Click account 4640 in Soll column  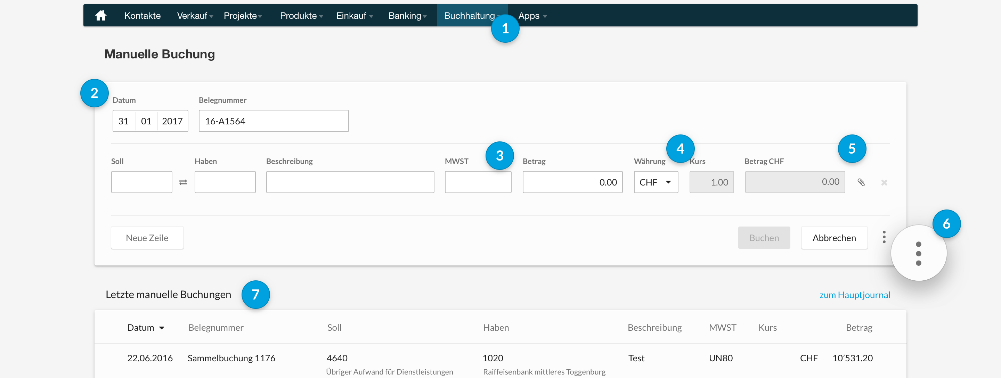tap(337, 358)
